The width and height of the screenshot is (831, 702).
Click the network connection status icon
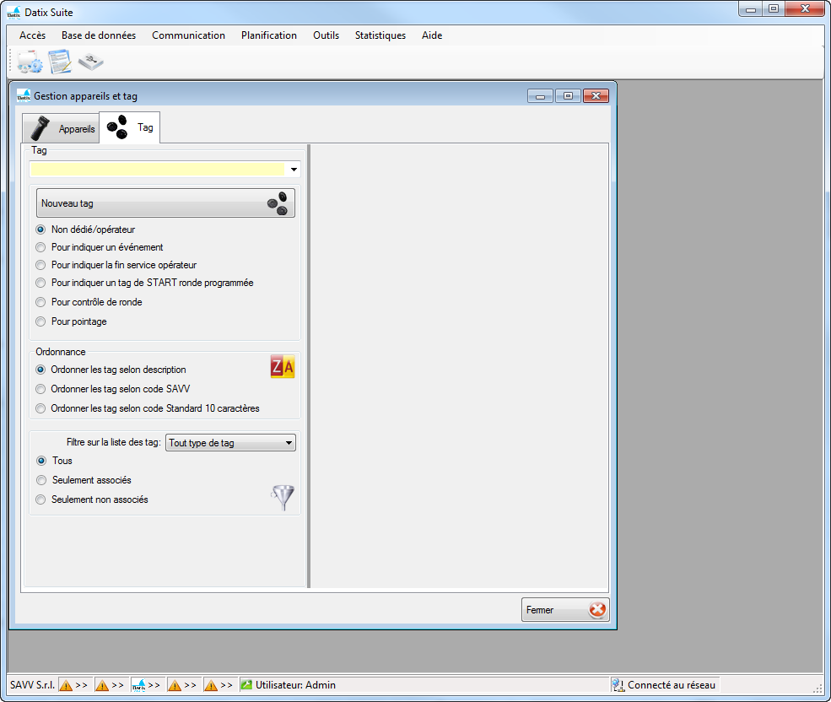pyautogui.click(x=618, y=685)
